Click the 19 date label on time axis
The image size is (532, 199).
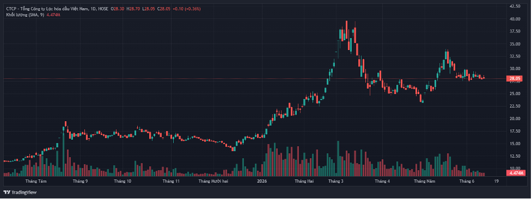[x=497, y=182]
